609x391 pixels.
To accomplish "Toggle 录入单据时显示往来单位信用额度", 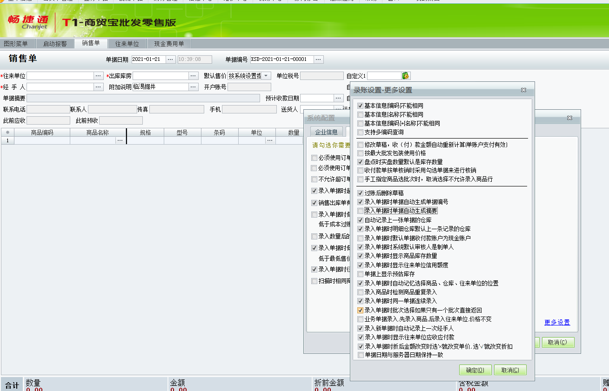I will (x=360, y=265).
